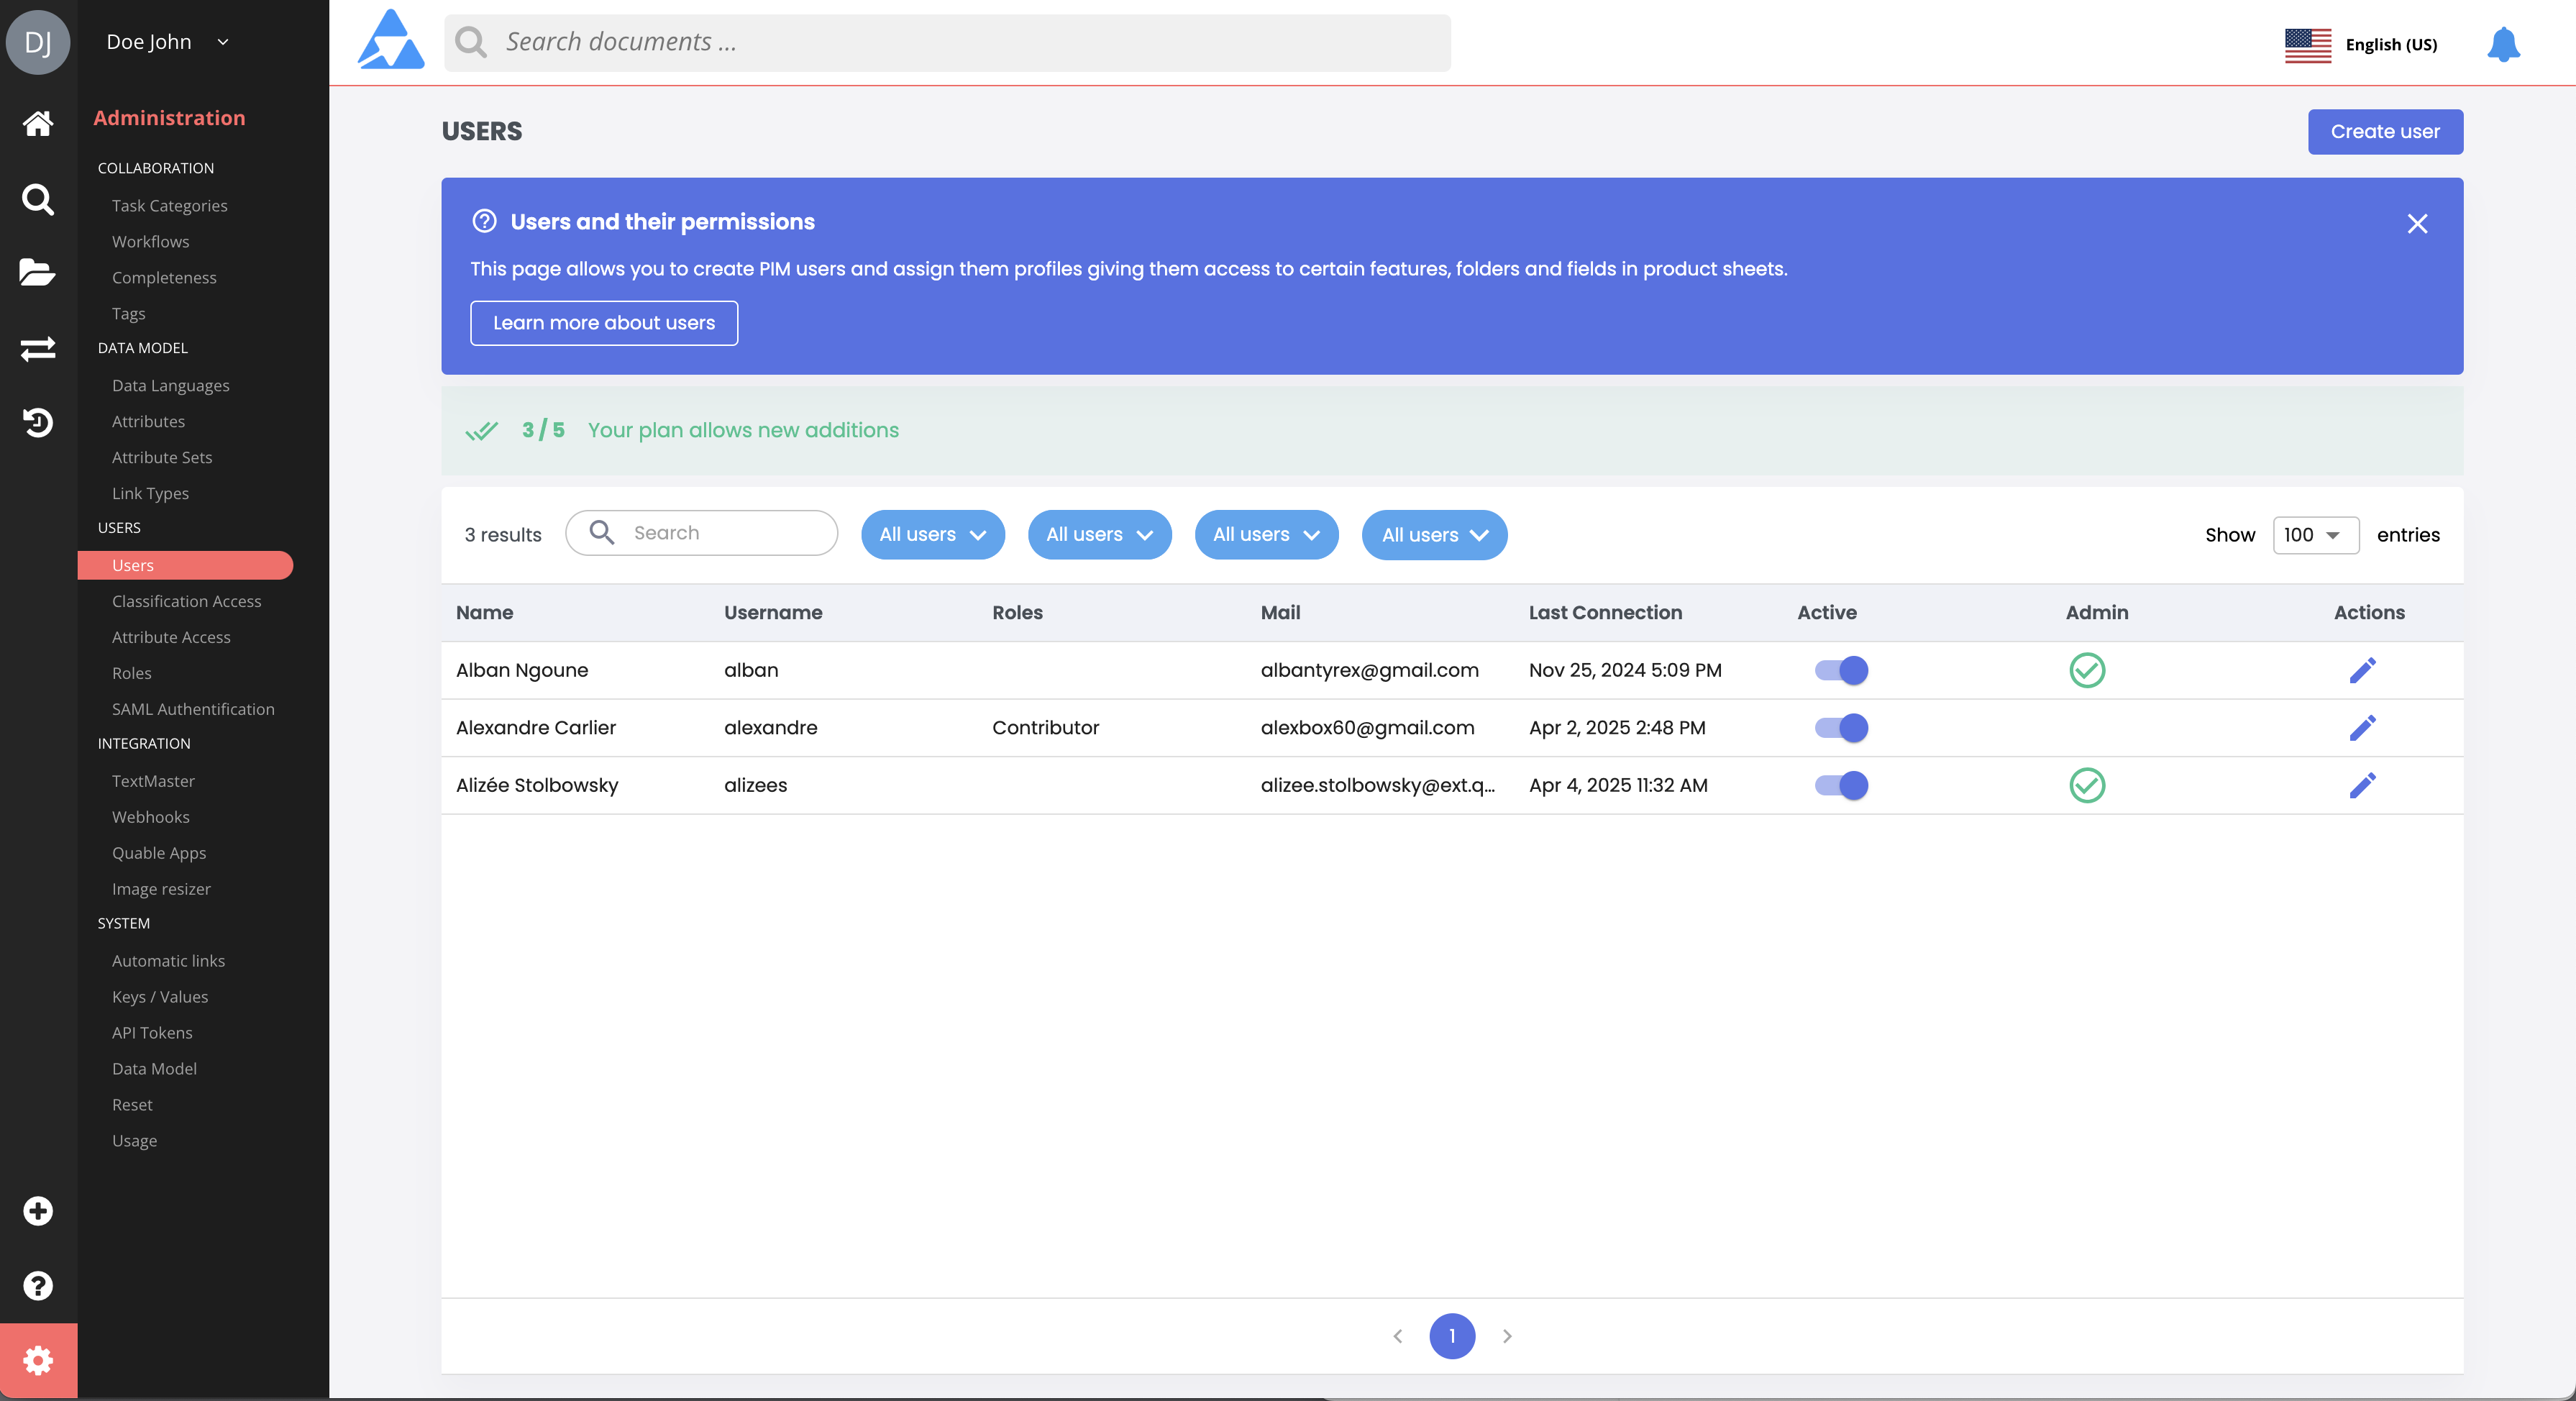Click the settings gear icon at bottom left
Image resolution: width=2576 pixels, height=1401 pixels.
tap(38, 1360)
